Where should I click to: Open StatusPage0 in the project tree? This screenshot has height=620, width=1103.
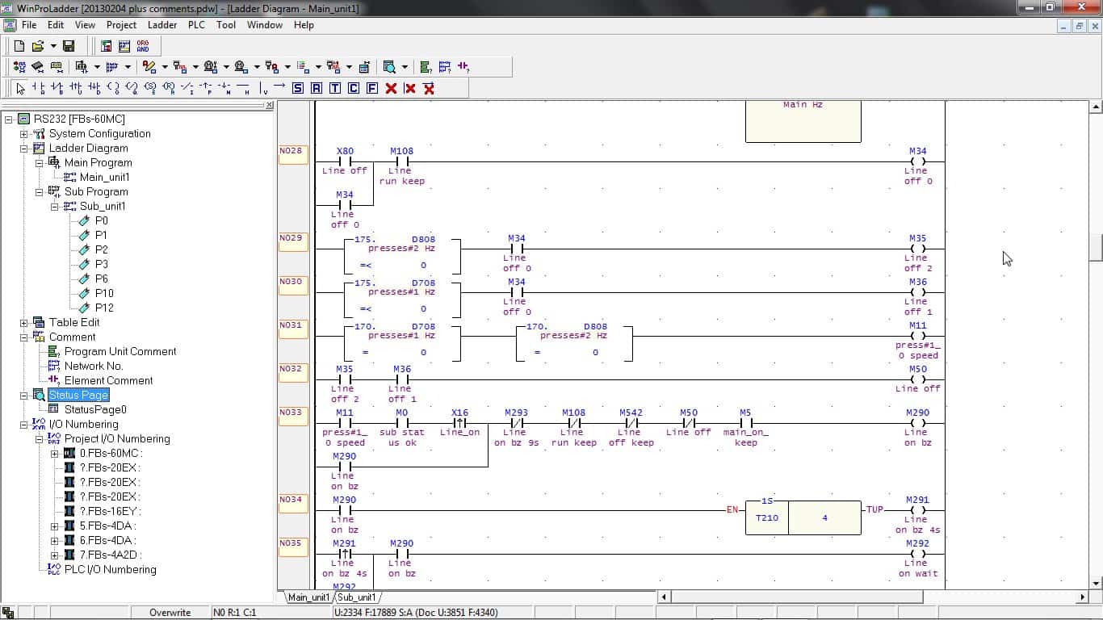click(94, 409)
